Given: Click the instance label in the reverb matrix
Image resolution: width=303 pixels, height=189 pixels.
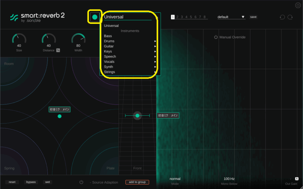Looking at the screenshot, I should (59, 109).
